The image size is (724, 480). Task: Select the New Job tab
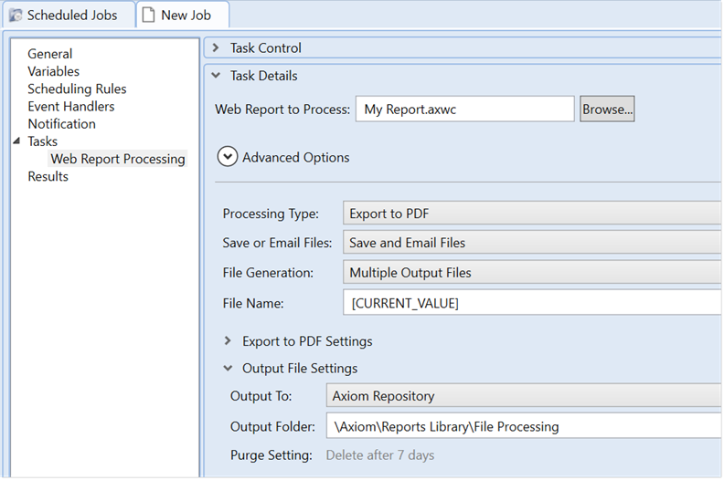tap(186, 16)
